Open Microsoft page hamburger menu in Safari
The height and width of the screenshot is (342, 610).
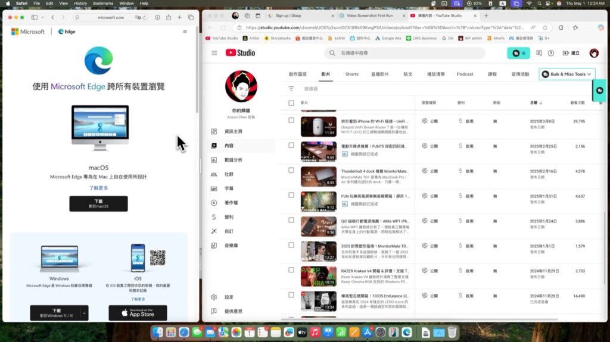point(185,32)
